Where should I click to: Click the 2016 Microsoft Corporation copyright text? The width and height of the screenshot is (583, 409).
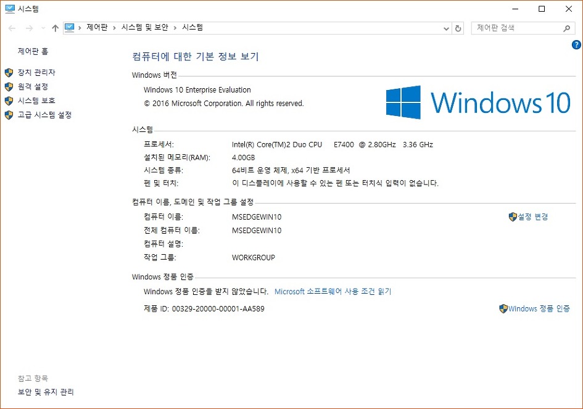coord(223,104)
